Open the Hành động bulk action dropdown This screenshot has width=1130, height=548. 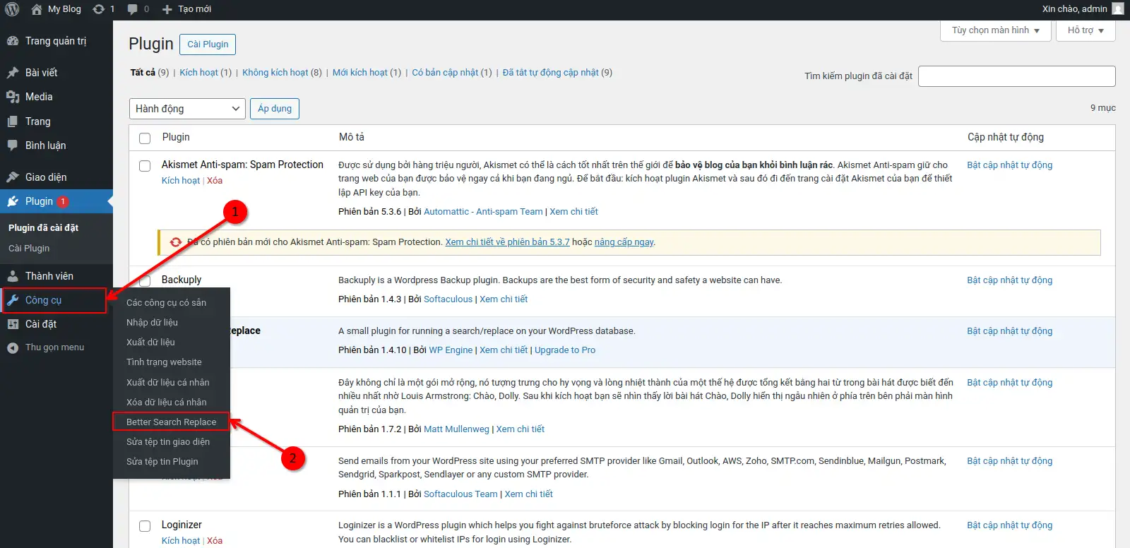[187, 109]
